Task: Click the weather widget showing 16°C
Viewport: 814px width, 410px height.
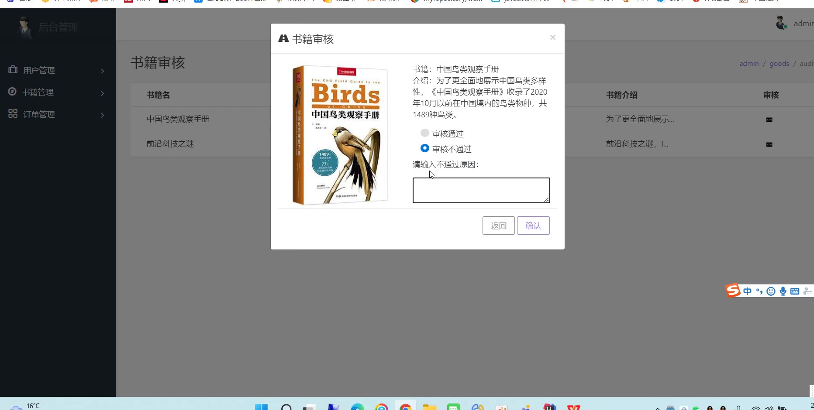Action: (x=25, y=406)
